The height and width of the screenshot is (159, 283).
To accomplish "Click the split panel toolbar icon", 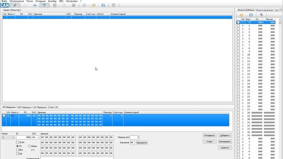I will (64, 5).
